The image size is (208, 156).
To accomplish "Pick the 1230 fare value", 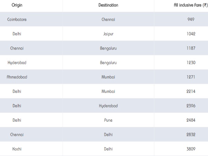I will point(191,63).
